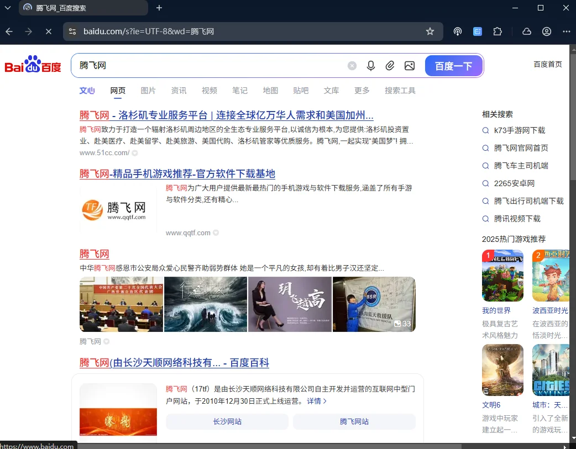Screen dimensions: 576x449
Task: Bookmark this page with star icon
Action: tap(430, 31)
